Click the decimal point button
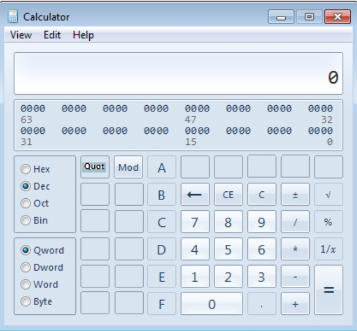Viewport: 357px width, 331px height. pyautogui.click(x=262, y=303)
